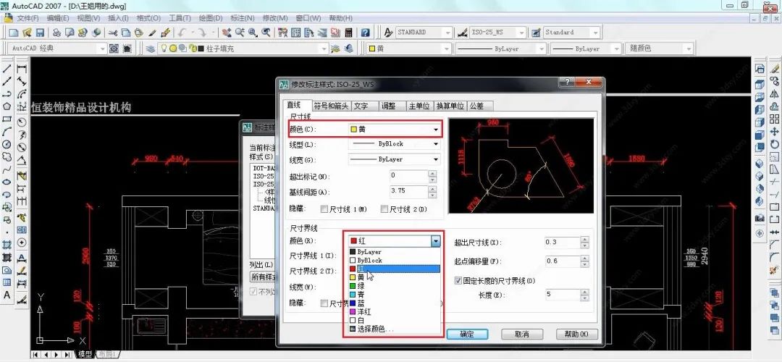Click the 基线间距 3.75 input field
782x362 pixels.
click(x=409, y=192)
